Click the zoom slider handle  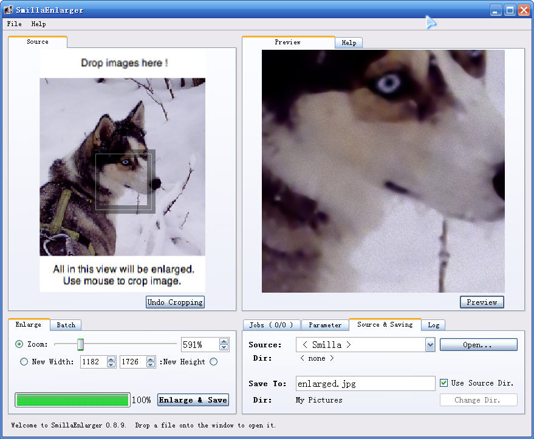coord(80,345)
